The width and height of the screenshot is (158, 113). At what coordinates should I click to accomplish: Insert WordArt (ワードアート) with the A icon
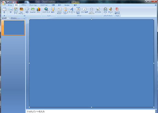[x=72, y=11]
